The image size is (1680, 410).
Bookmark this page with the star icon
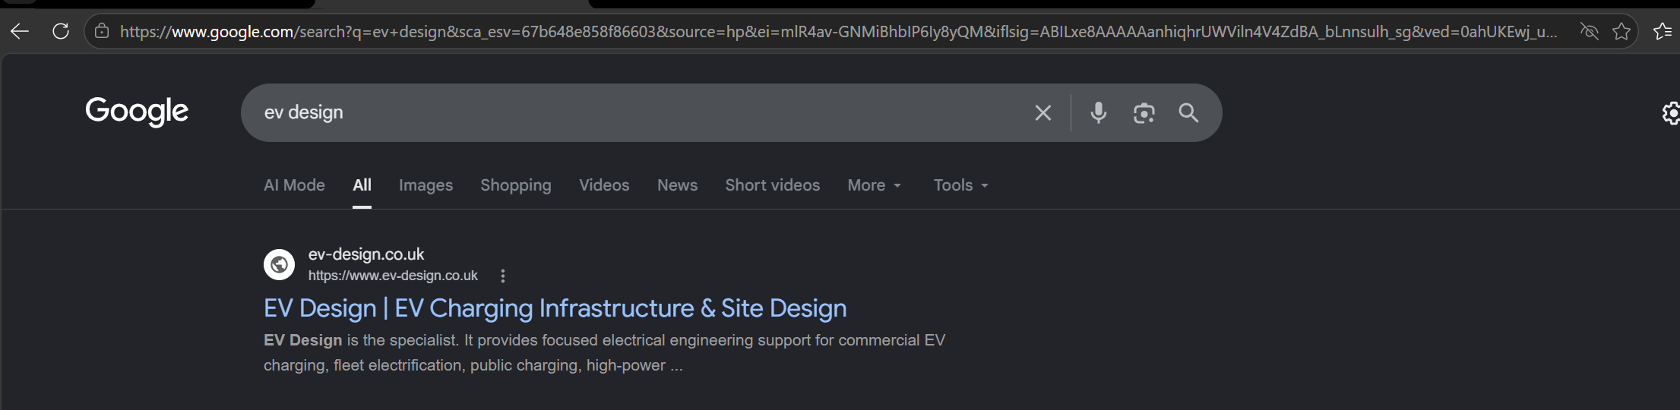click(x=1621, y=31)
